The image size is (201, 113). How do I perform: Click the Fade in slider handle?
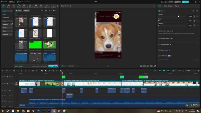click(159, 21)
